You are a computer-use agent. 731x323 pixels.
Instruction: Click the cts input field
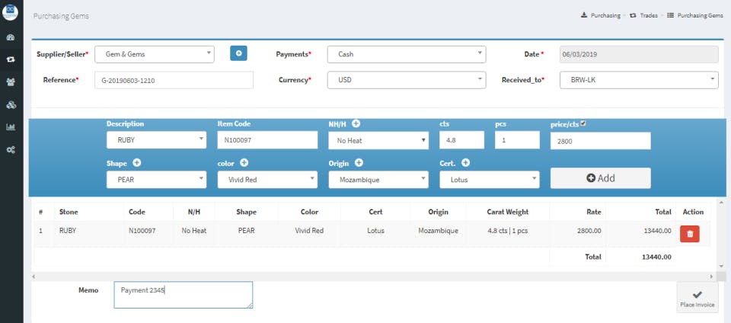point(461,140)
